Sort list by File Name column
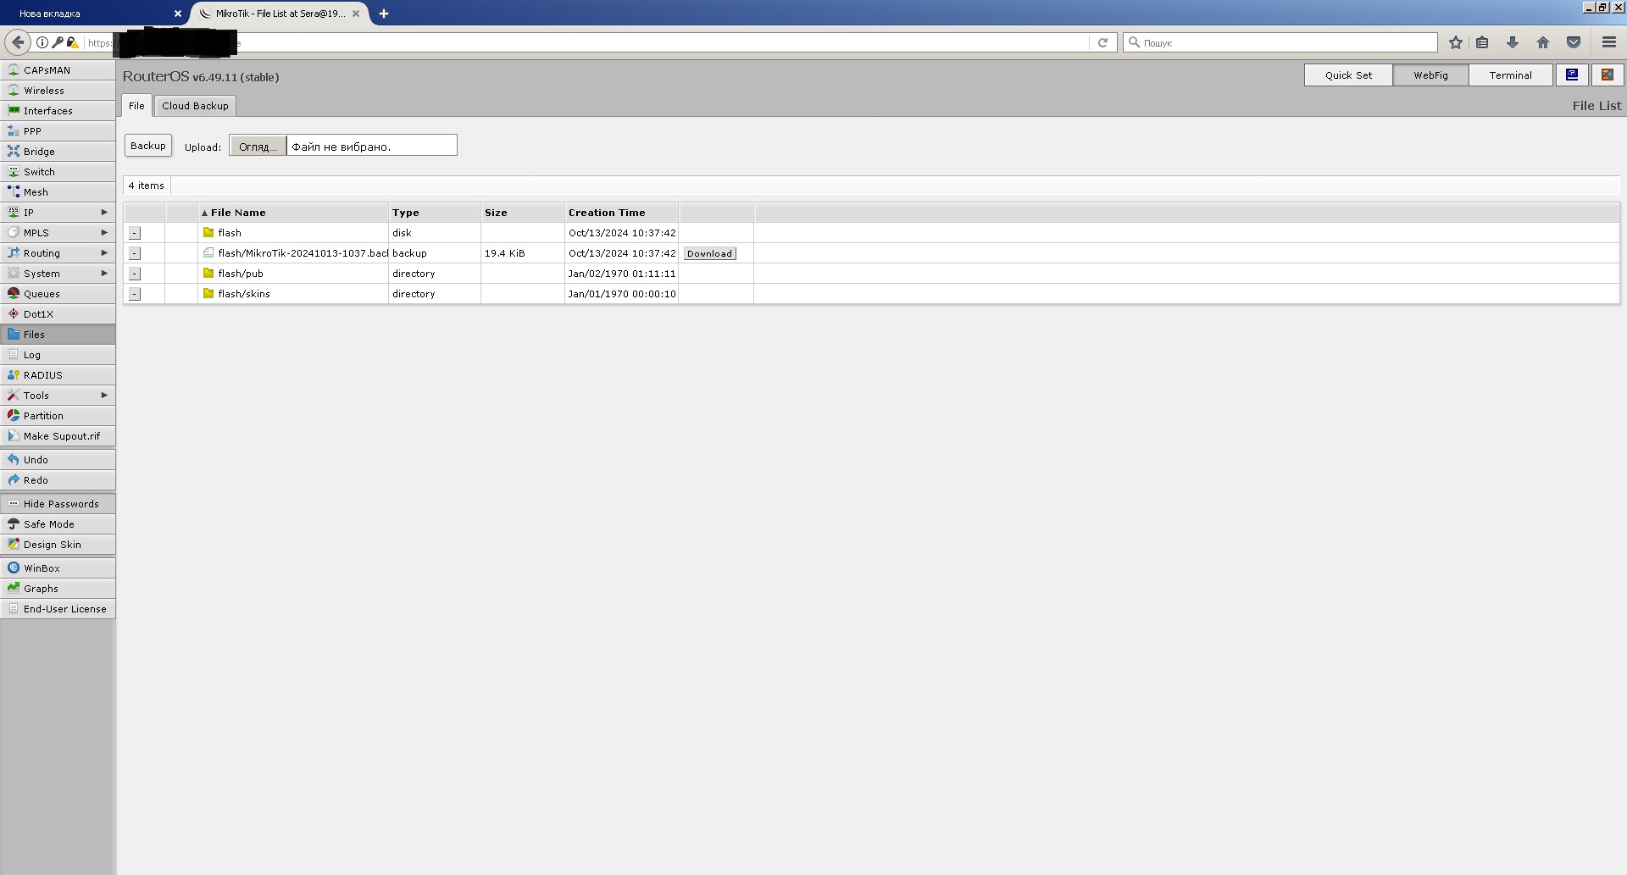This screenshot has height=875, width=1627. (x=238, y=213)
